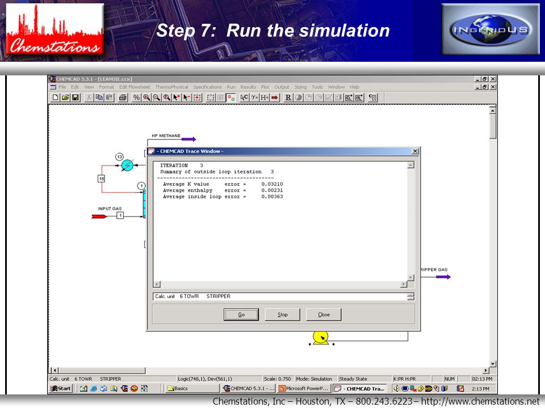Click the trace log scroll-down arrow
This screenshot has height=408, width=545.
click(410, 278)
